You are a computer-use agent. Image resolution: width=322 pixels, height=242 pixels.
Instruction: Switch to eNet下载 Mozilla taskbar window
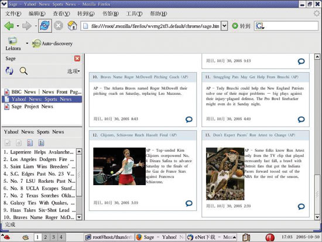(211, 237)
